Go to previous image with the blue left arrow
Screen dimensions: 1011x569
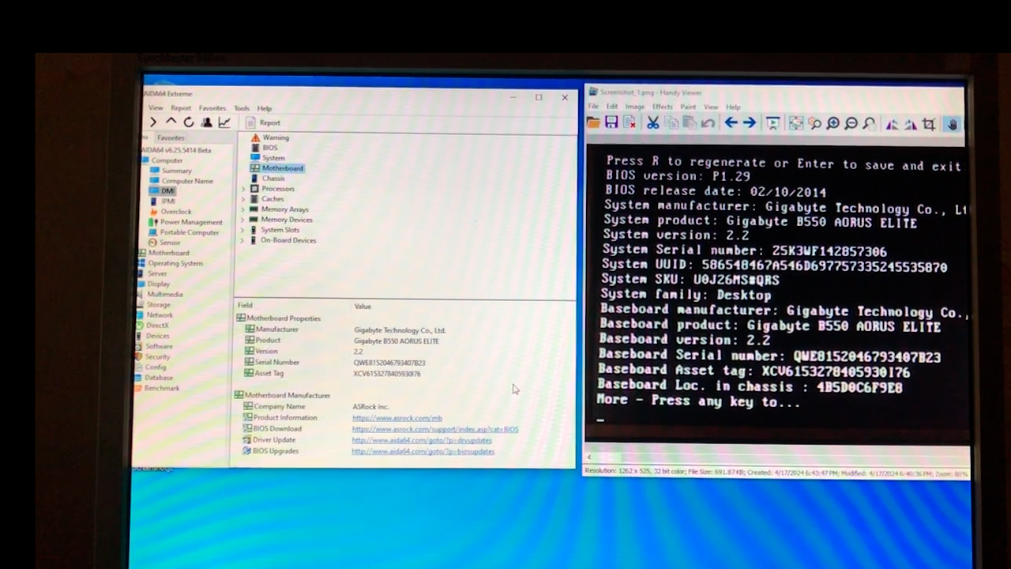(x=731, y=122)
